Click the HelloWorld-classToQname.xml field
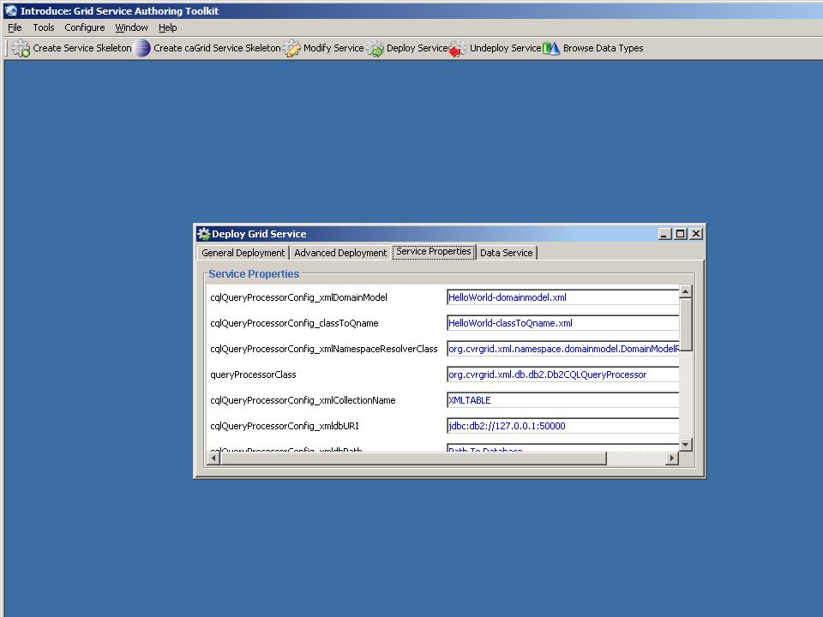The height and width of the screenshot is (617, 823). pyautogui.click(x=562, y=323)
